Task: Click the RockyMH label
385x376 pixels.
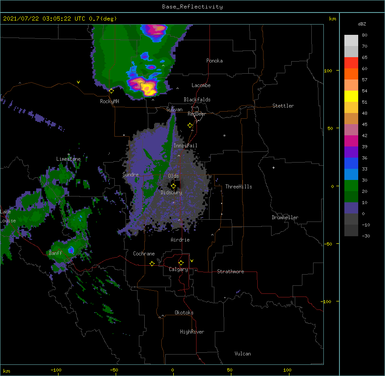Action: pos(109,101)
